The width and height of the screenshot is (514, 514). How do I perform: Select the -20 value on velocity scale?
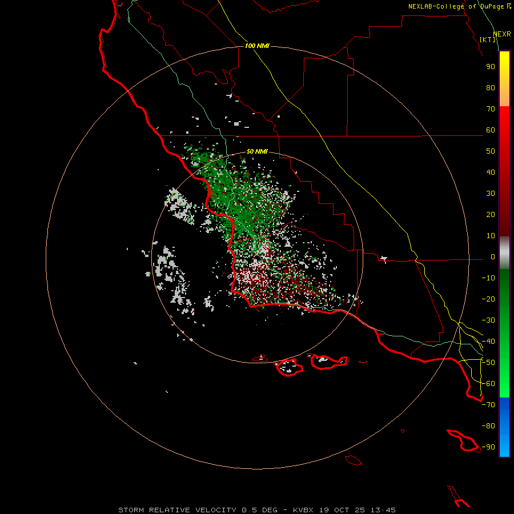coord(488,299)
